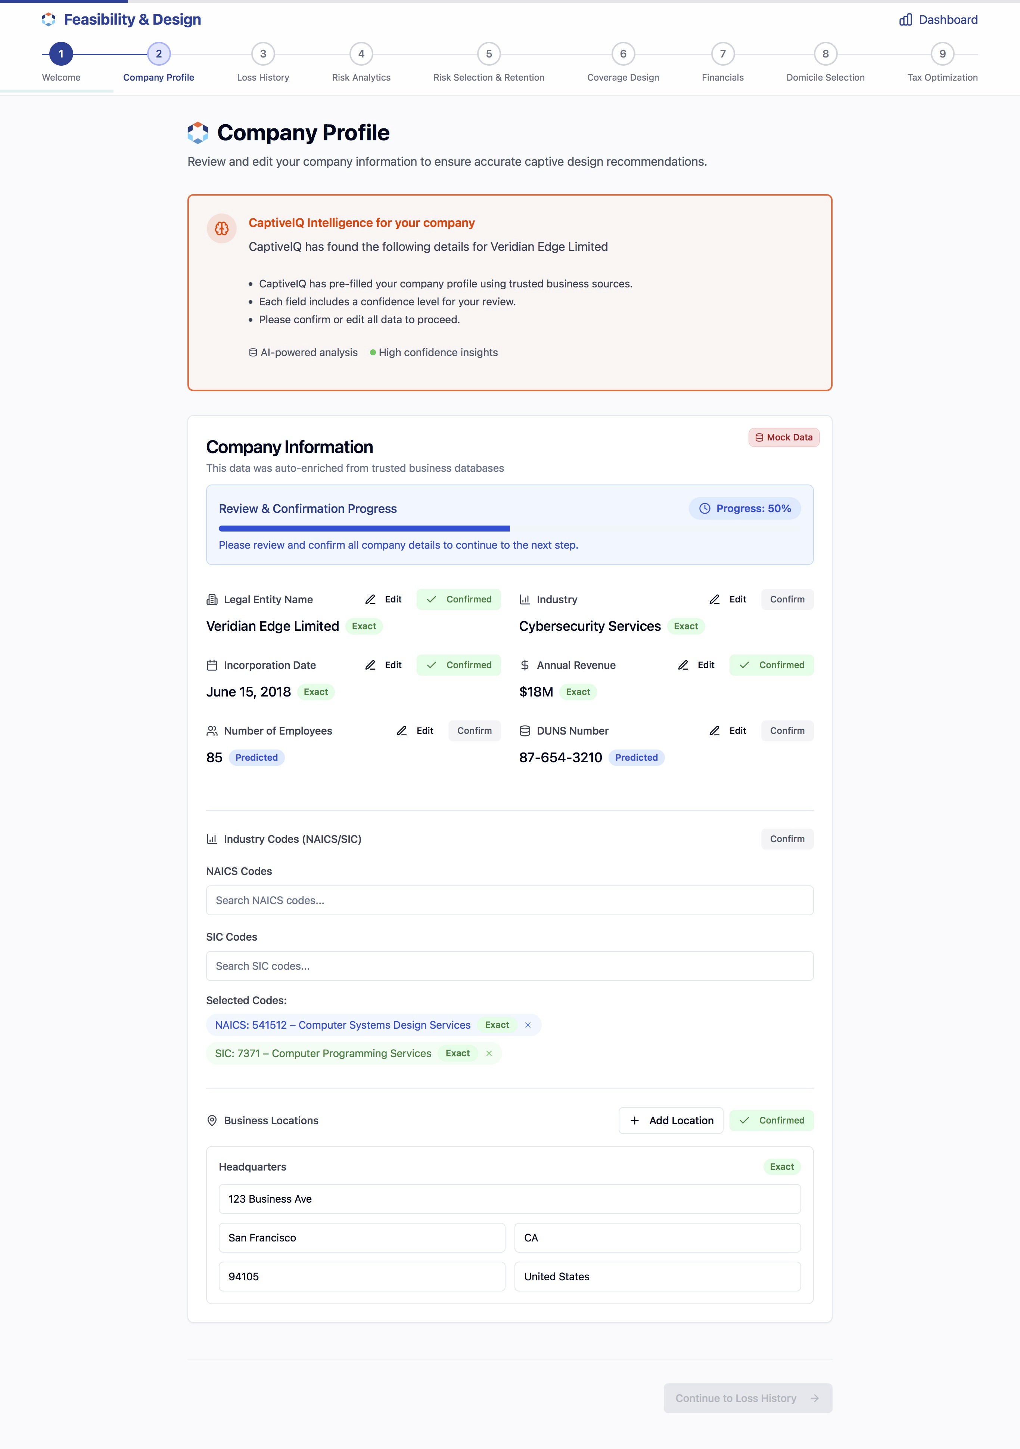The width and height of the screenshot is (1020, 1449).
Task: Open the Coverage Design step
Action: coord(623,54)
